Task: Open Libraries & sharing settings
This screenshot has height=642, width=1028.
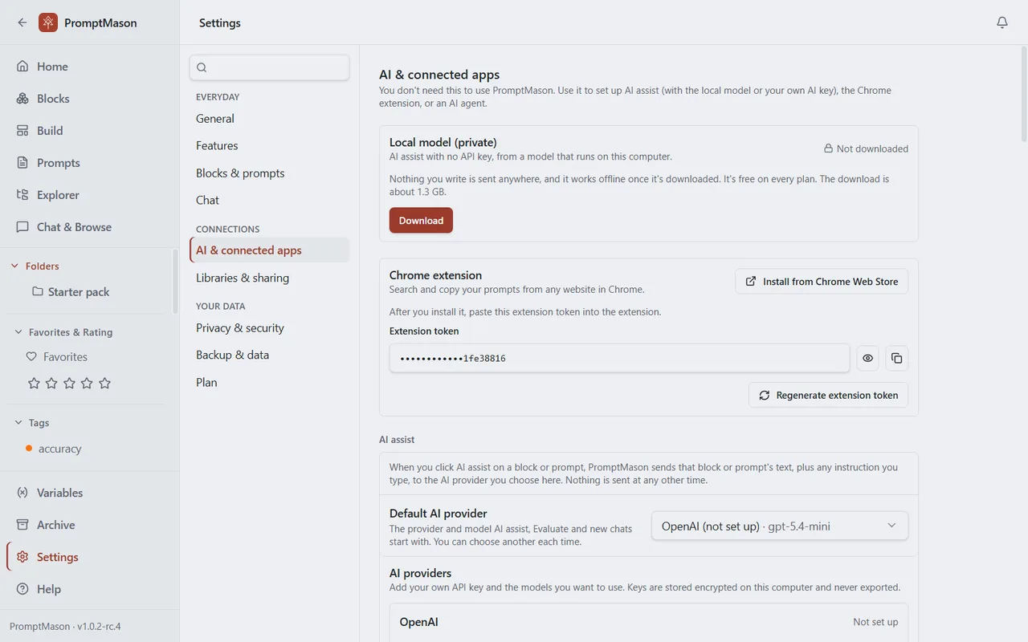Action: click(x=269, y=278)
